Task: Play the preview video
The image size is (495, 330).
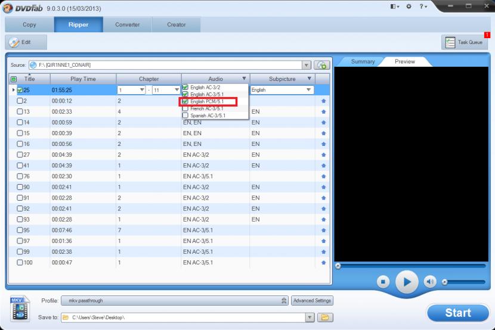Action: (407, 282)
